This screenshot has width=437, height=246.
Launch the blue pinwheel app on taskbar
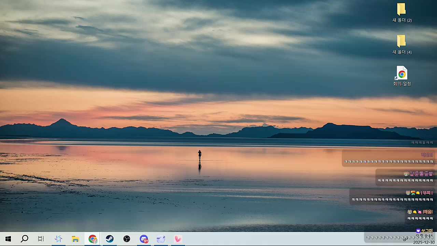point(58,239)
